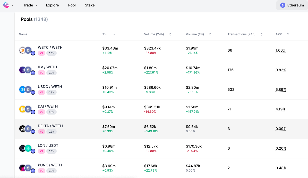Go to the Stake page

click(90, 5)
